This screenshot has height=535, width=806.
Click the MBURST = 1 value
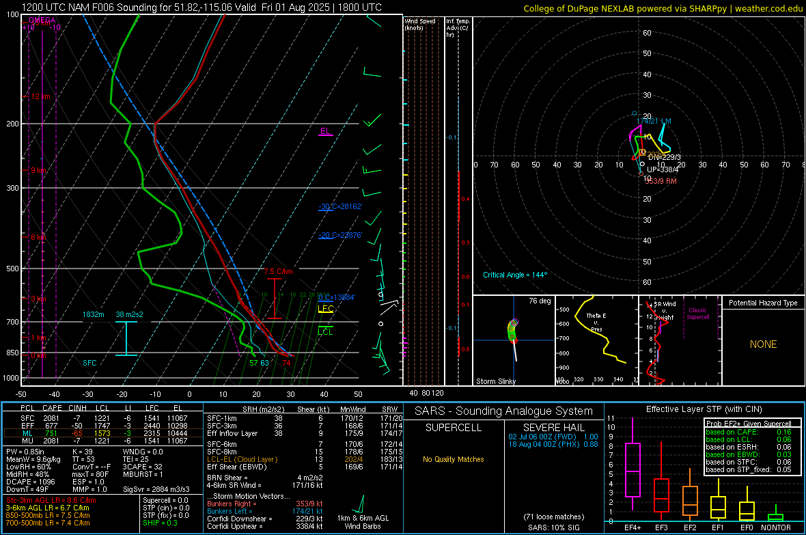pyautogui.click(x=142, y=474)
